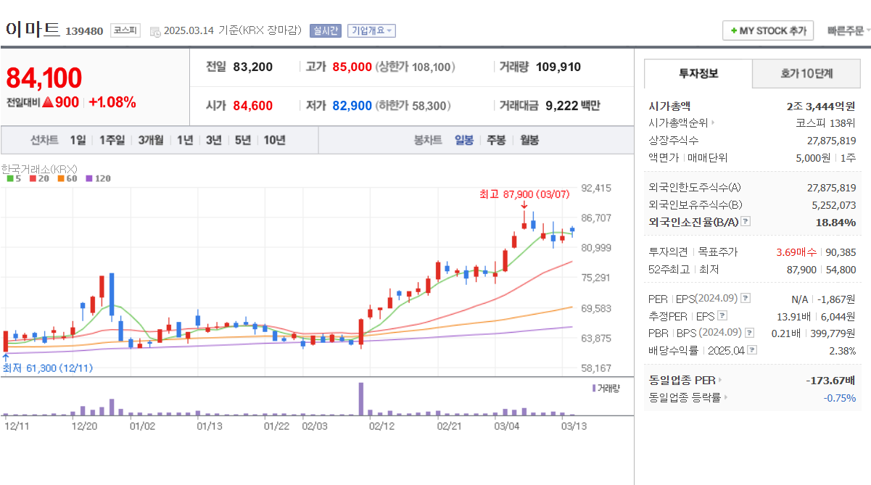Click the tallest volume bar near 02/12
This screenshot has width=871, height=485.
360,399
